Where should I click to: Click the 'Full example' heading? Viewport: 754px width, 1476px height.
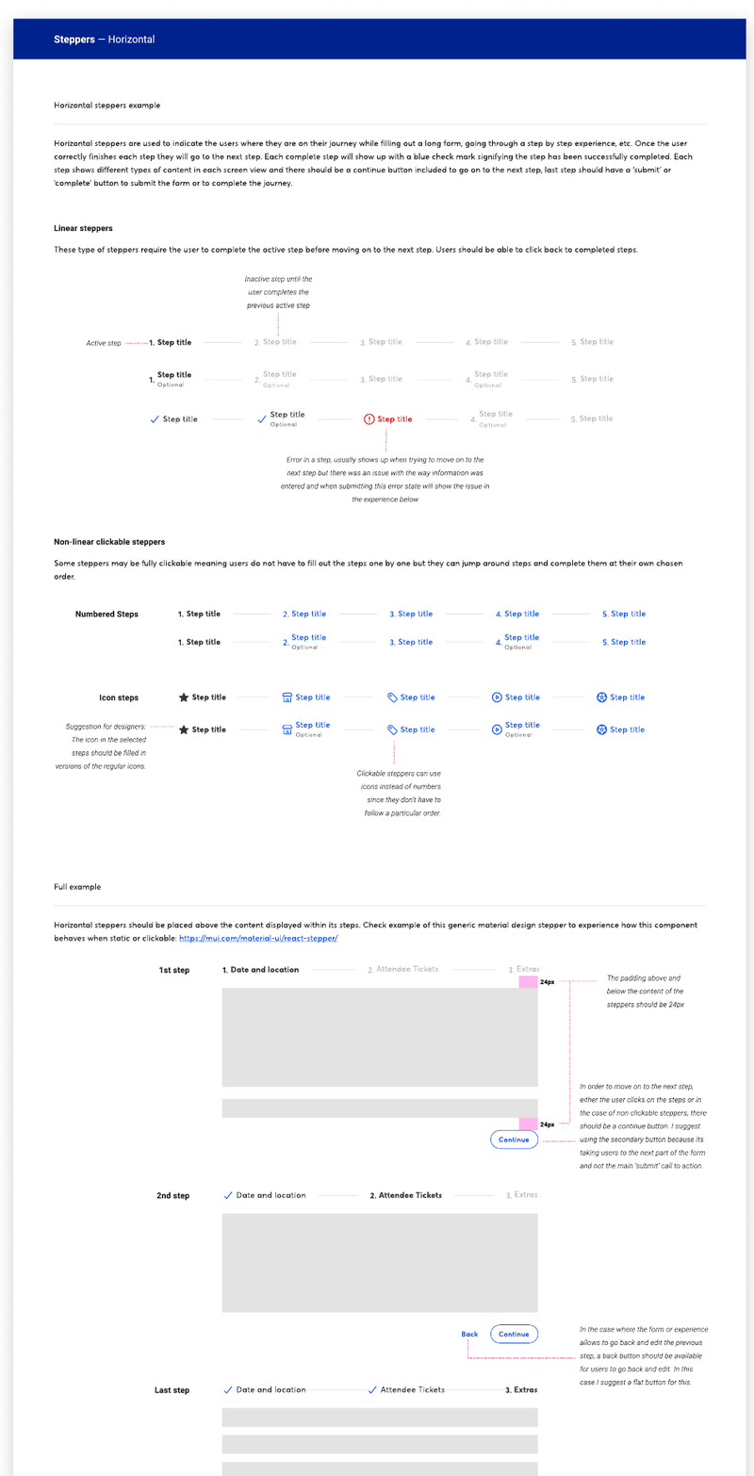pyautogui.click(x=77, y=887)
